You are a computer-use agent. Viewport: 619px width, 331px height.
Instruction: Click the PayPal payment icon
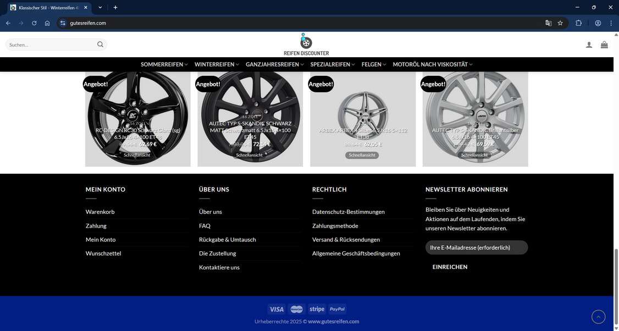click(338, 309)
